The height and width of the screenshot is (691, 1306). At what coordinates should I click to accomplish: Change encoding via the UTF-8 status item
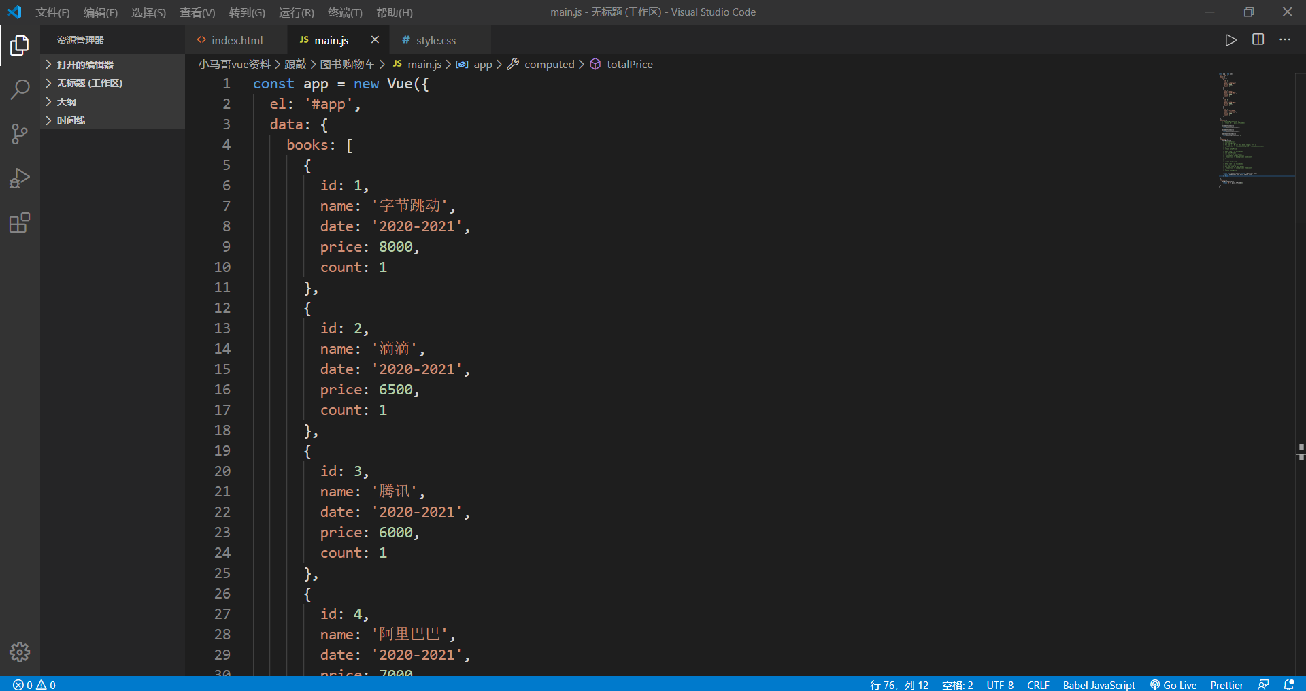coord(1000,685)
